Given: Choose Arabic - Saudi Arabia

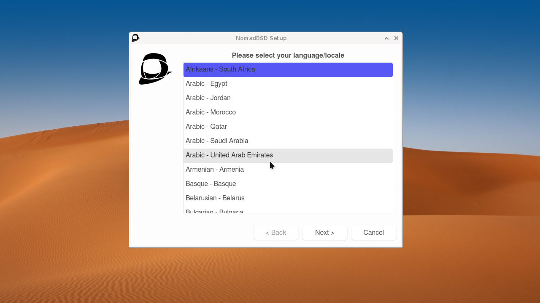Looking at the screenshot, I should coord(288,141).
